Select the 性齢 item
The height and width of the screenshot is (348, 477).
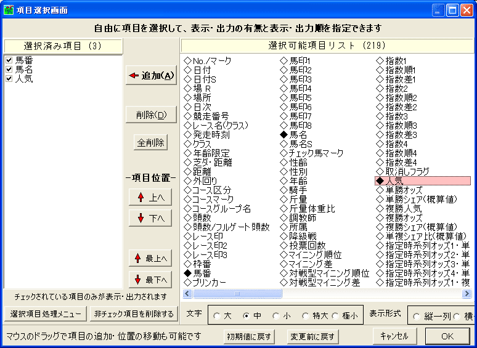293,163
